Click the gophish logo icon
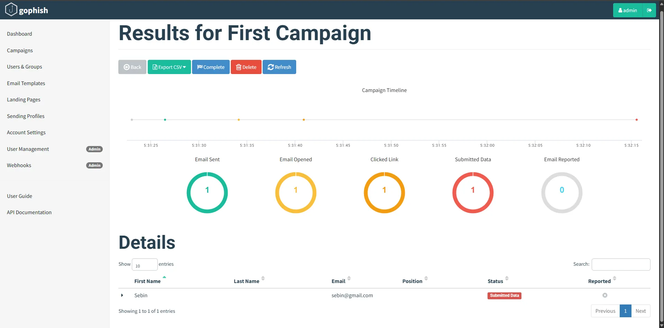This screenshot has width=664, height=328. 11,10
